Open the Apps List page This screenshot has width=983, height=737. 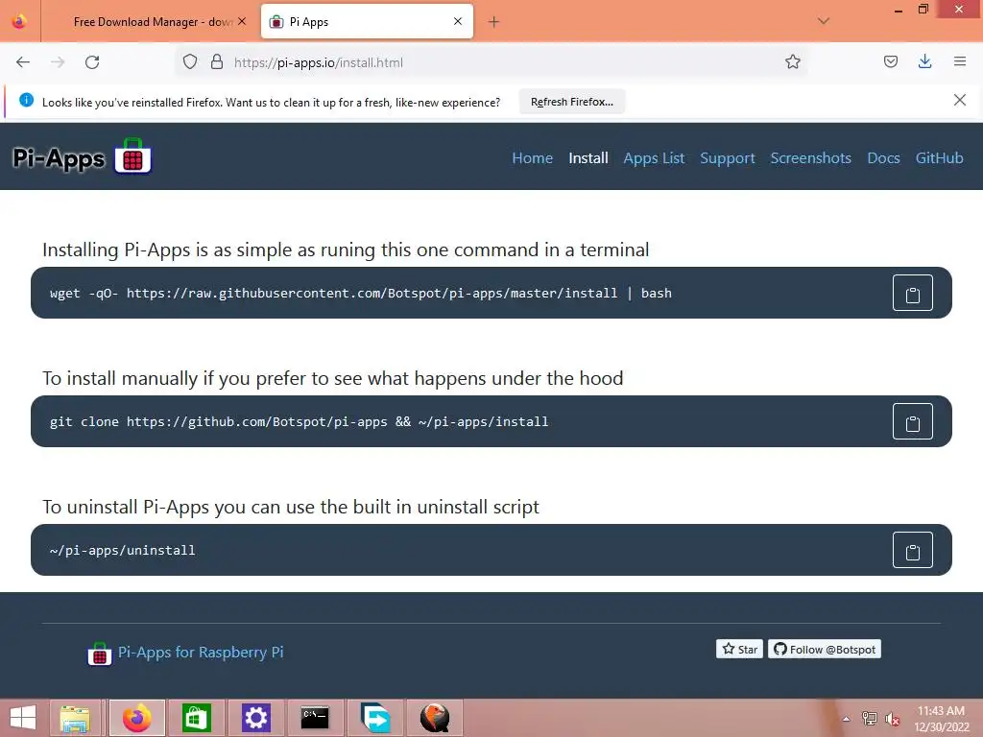coord(654,158)
